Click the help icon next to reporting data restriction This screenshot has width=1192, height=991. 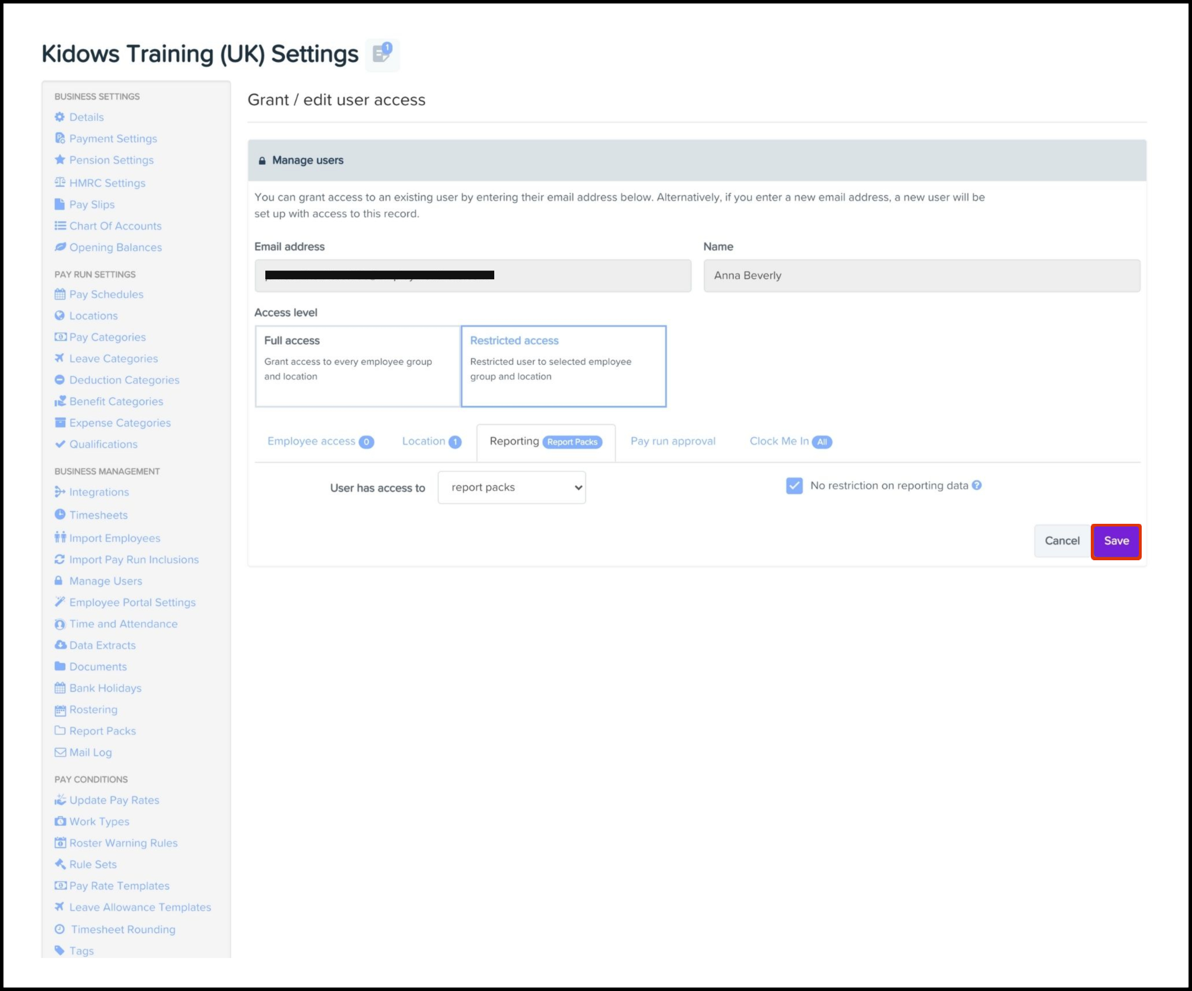click(x=976, y=485)
